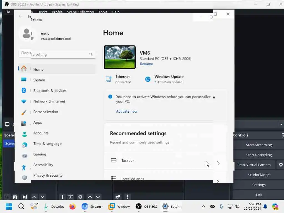The height and width of the screenshot is (213, 284).
Task: Select the Scene item in OBS Scenes list
Action: pos(9,143)
